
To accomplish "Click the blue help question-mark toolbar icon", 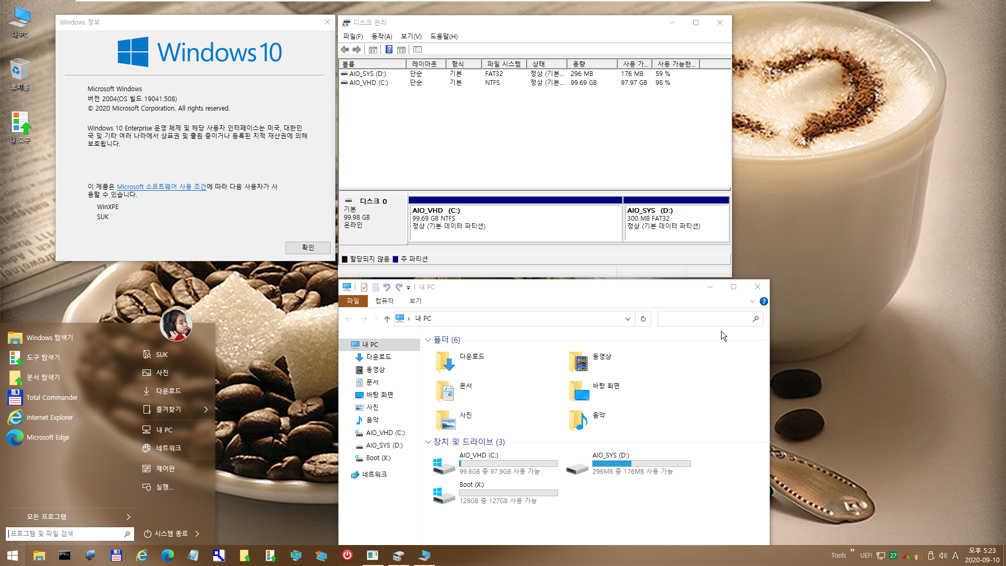I will 389,49.
